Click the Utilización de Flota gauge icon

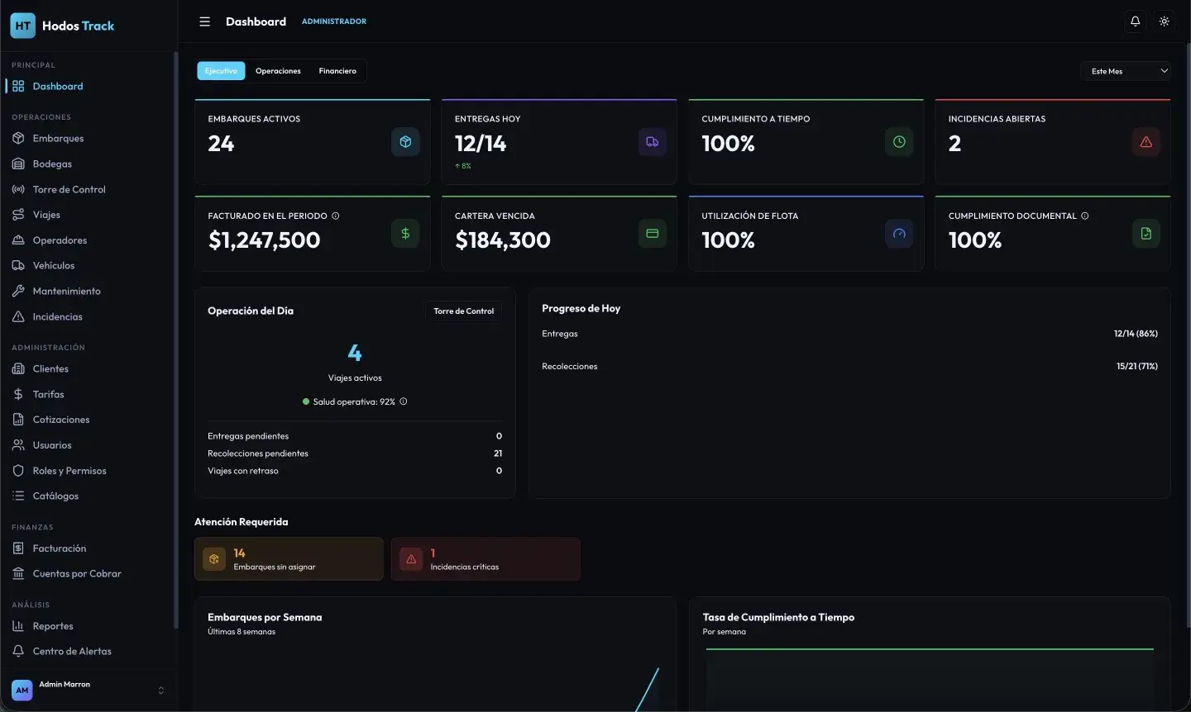coord(899,234)
